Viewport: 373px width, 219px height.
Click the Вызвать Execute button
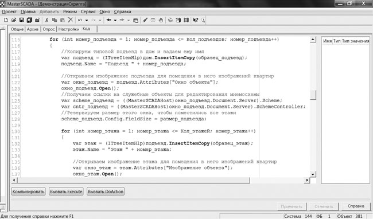pyautogui.click(x=66, y=191)
